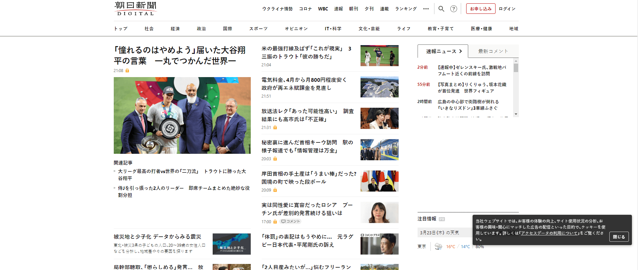The width and height of the screenshot is (638, 270).
Task: Open the WBC header link
Action: (323, 9)
